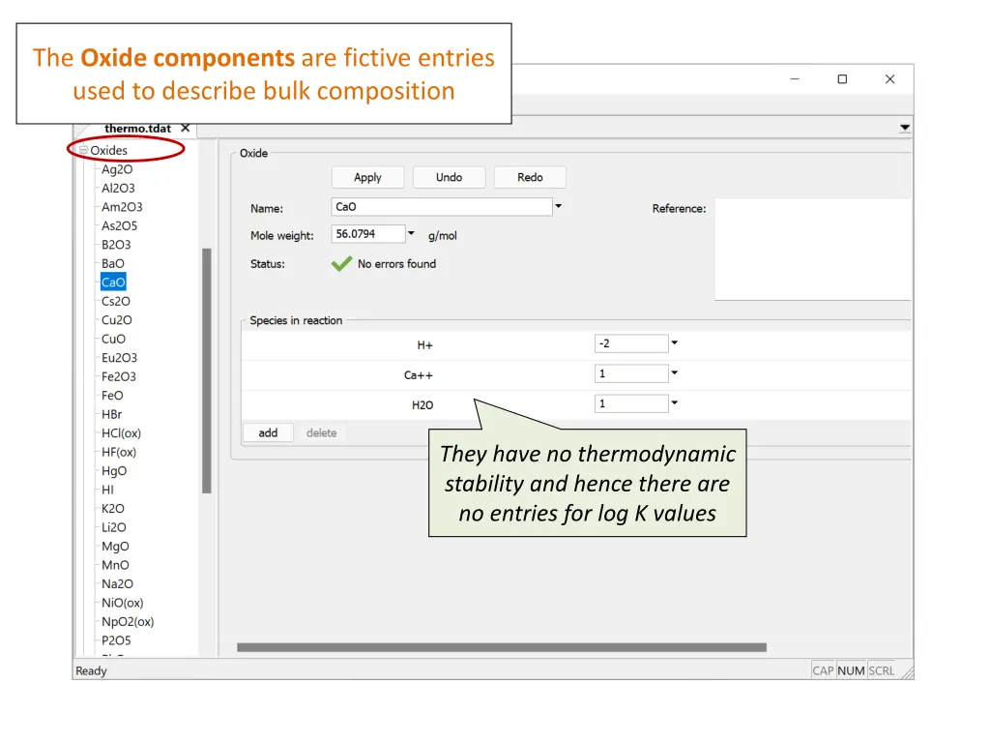Click the Apply button

click(x=367, y=178)
